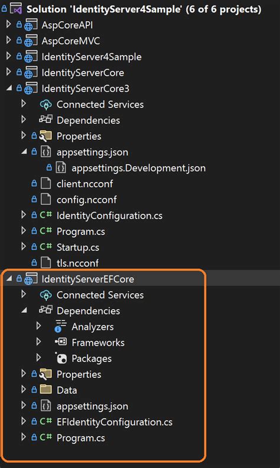Expand the Frameworks node
The height and width of the screenshot is (468, 280).
(38, 342)
